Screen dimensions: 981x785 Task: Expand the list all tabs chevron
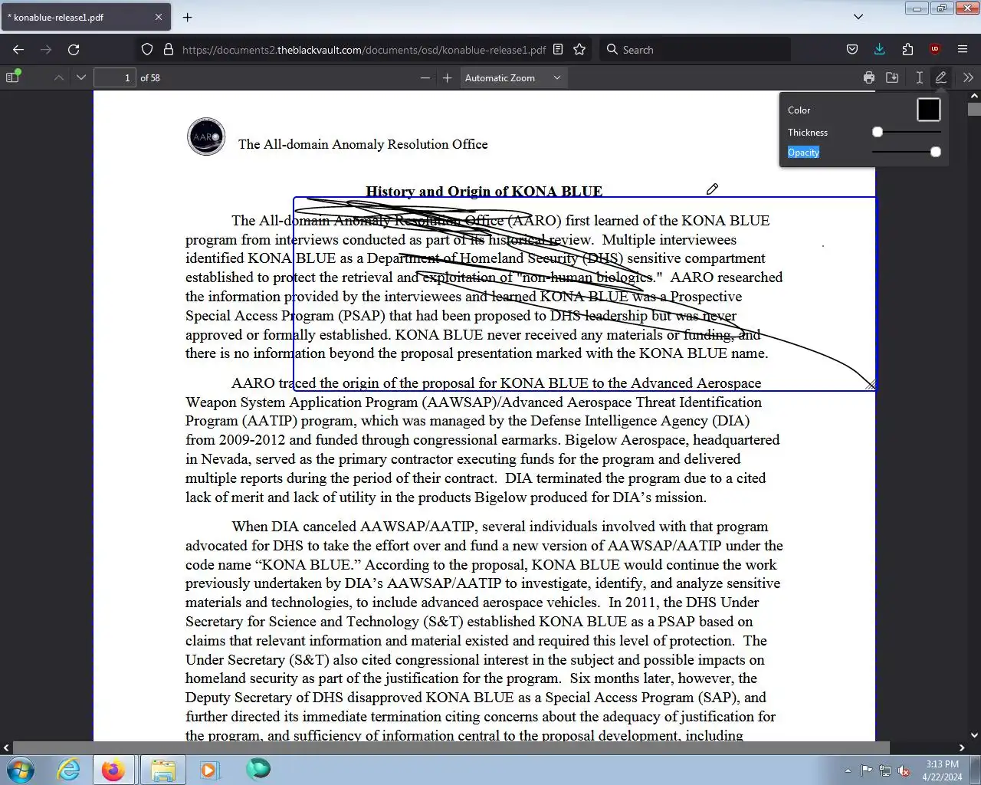(x=858, y=16)
